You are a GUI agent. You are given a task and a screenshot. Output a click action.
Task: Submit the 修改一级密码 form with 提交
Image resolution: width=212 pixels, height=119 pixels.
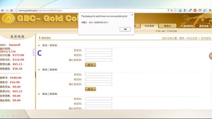[x=90, y=65]
